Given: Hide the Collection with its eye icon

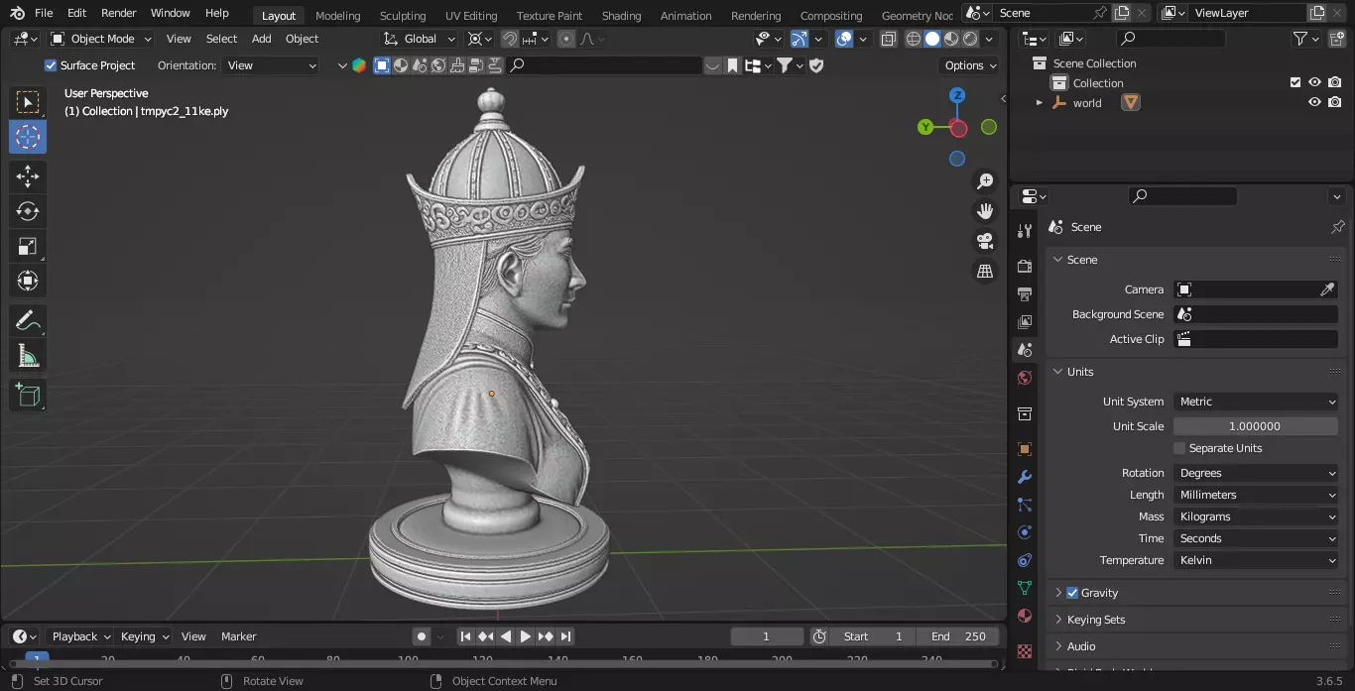Looking at the screenshot, I should (x=1314, y=83).
